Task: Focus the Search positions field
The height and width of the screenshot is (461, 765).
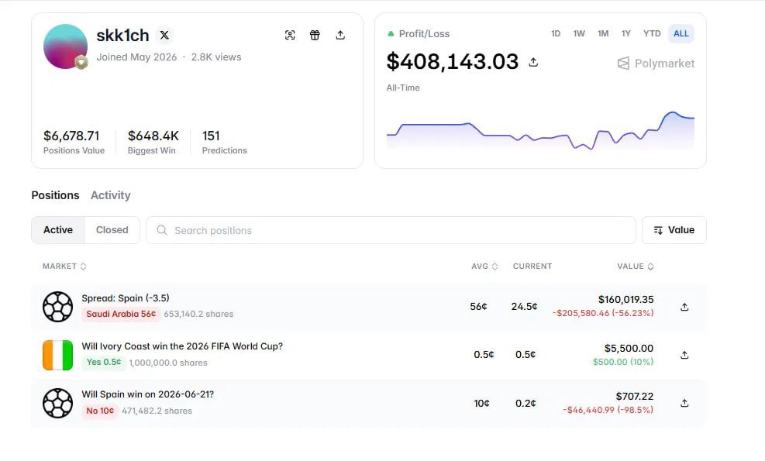Action: point(391,230)
